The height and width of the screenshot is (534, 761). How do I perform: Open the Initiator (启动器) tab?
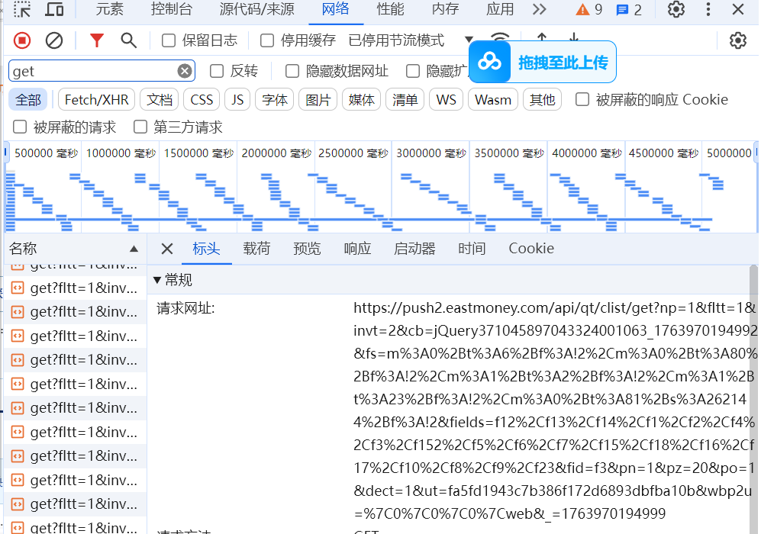[414, 249]
